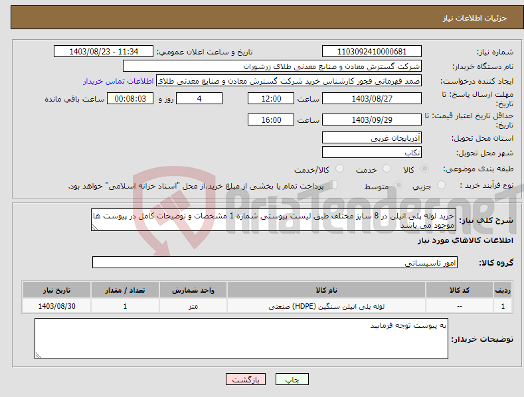Click the product code cell showing --
Viewport: 524px width, 397px height.
point(460,306)
